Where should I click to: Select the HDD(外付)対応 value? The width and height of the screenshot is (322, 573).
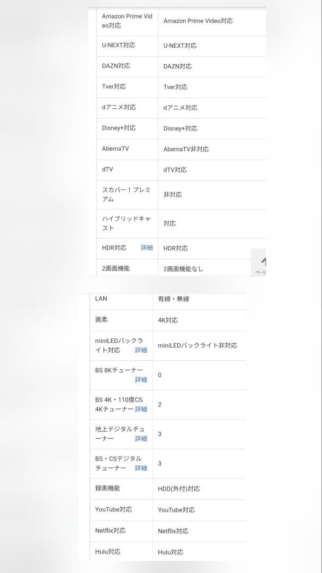tap(178, 489)
